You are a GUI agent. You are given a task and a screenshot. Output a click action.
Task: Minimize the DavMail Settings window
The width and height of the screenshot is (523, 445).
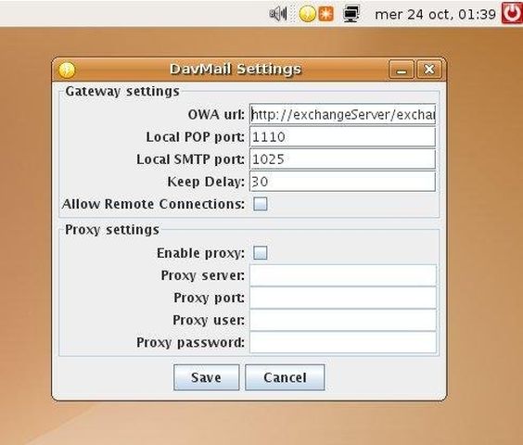(x=402, y=70)
